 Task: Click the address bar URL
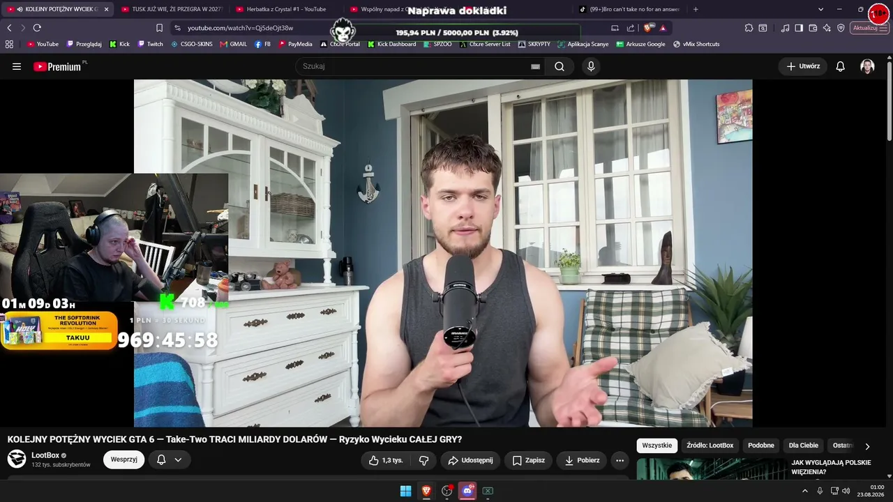click(x=240, y=28)
